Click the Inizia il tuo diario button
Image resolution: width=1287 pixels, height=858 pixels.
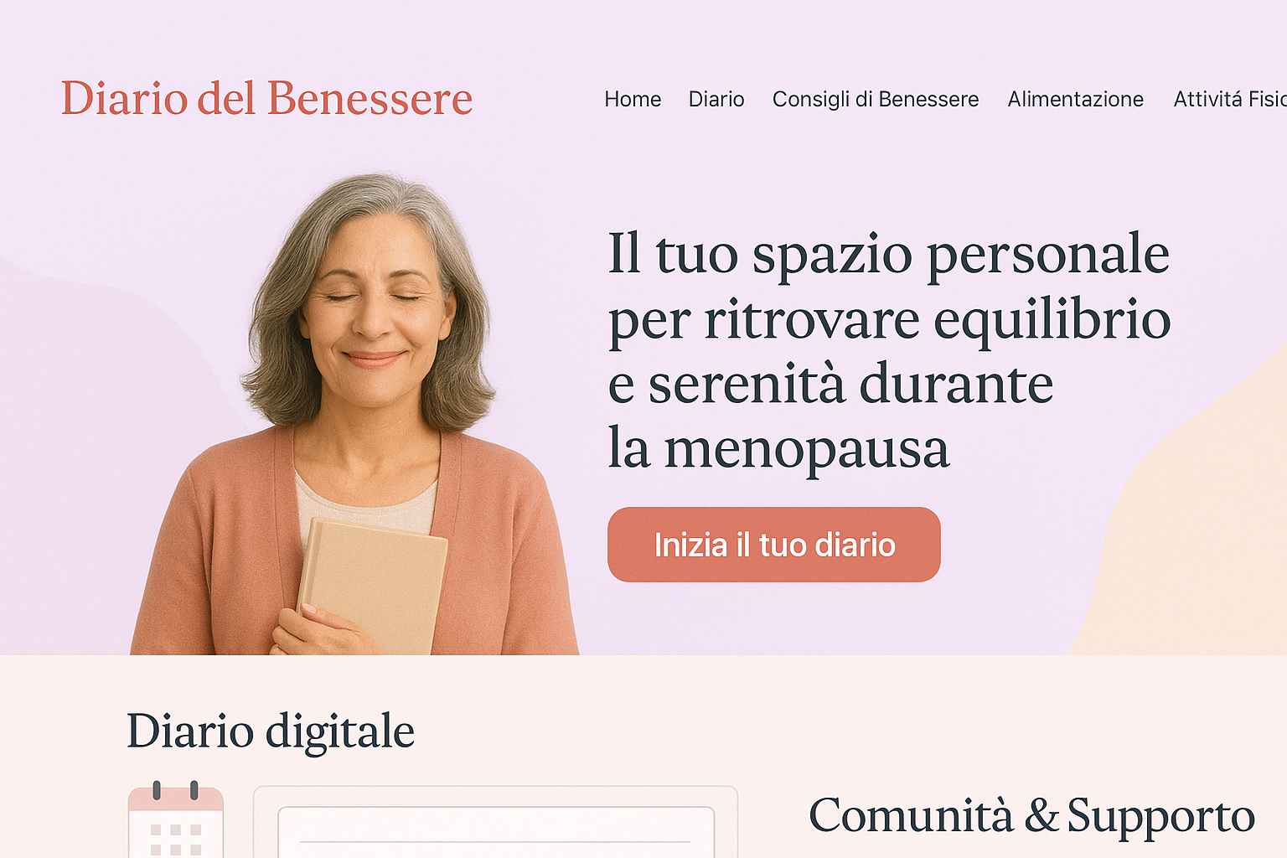[774, 545]
